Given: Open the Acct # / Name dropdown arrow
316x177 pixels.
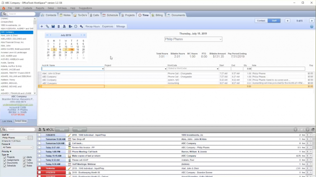Looking at the screenshot, I should coord(103,69).
